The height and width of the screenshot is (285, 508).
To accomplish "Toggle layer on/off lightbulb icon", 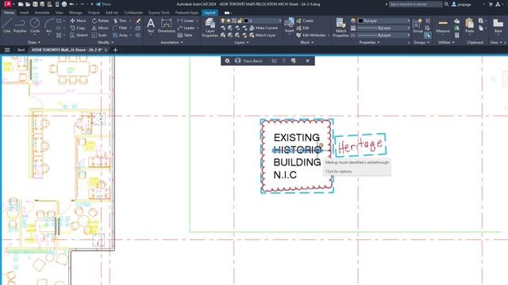I will pos(222,21).
